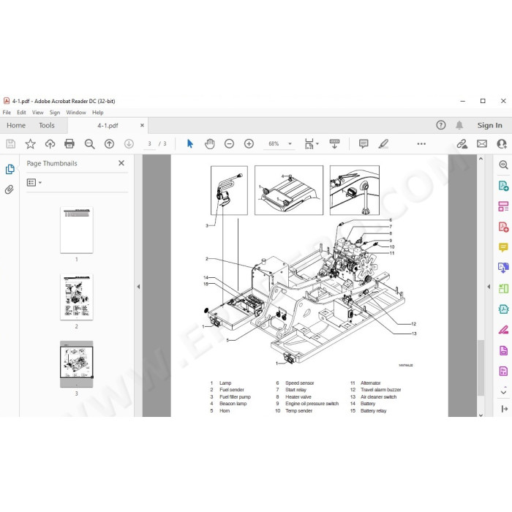
Task: Select the Hand pan tool
Action: [210, 143]
